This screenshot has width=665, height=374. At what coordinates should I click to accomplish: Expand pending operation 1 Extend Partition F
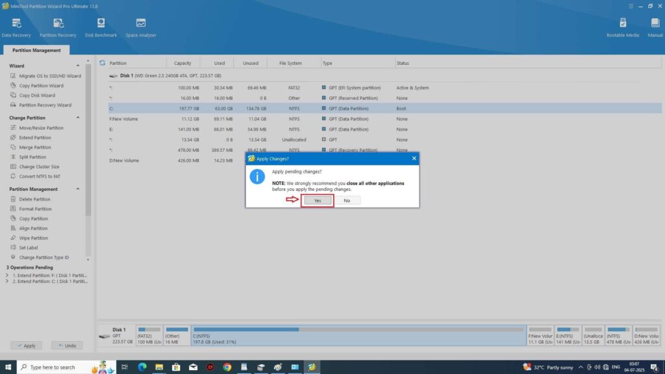(6, 275)
